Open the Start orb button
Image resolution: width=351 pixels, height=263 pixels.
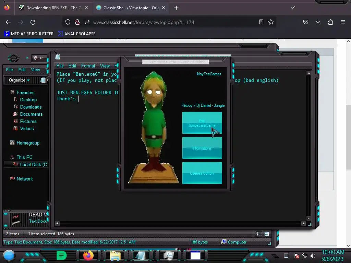tap(9, 255)
